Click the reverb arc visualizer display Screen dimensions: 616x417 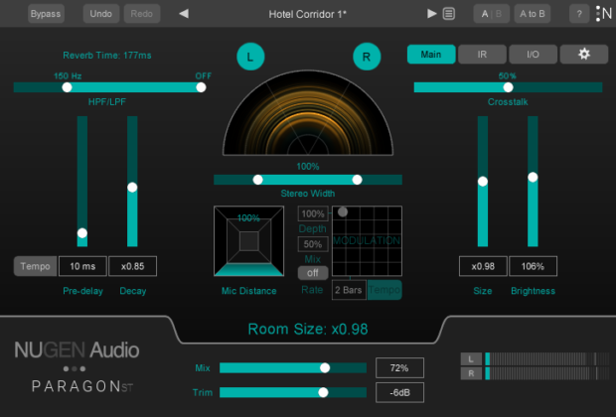point(308,113)
